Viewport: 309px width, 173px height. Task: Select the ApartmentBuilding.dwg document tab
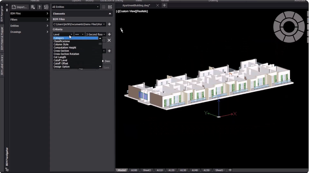click(136, 5)
